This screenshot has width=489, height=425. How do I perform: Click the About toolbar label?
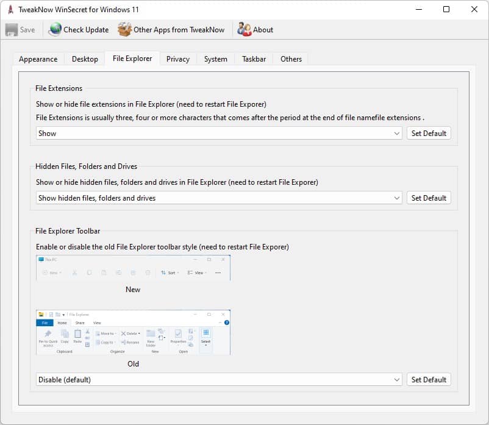tap(263, 30)
